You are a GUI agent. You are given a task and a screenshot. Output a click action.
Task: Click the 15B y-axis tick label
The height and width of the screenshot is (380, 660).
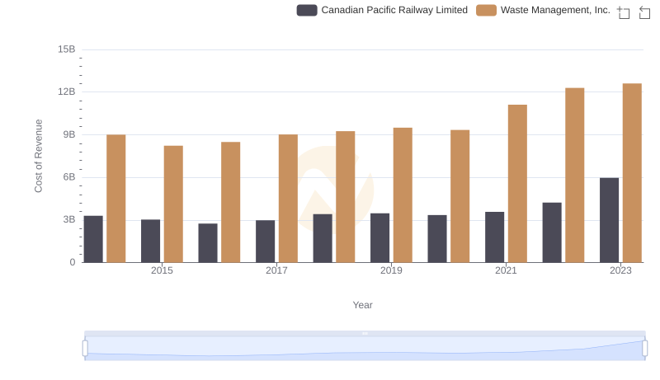pyautogui.click(x=67, y=49)
